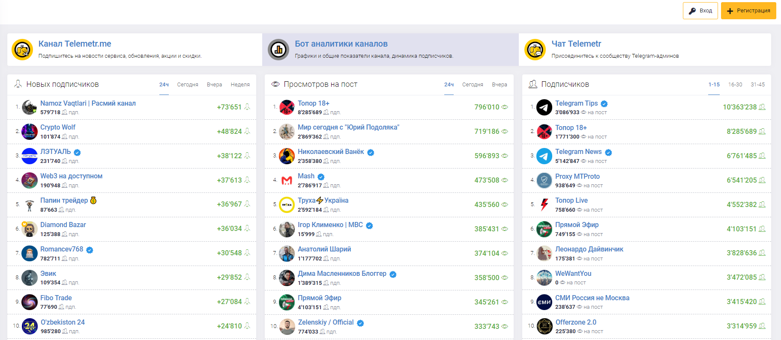Select Сегодня tab in Просмотров на пост

coord(473,85)
